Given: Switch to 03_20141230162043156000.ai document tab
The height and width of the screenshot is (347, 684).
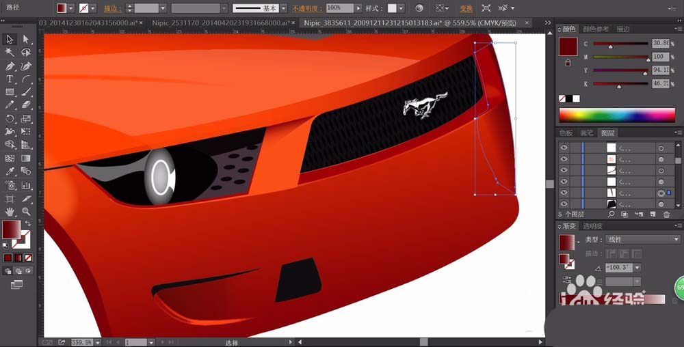Looking at the screenshot, I should [88, 23].
